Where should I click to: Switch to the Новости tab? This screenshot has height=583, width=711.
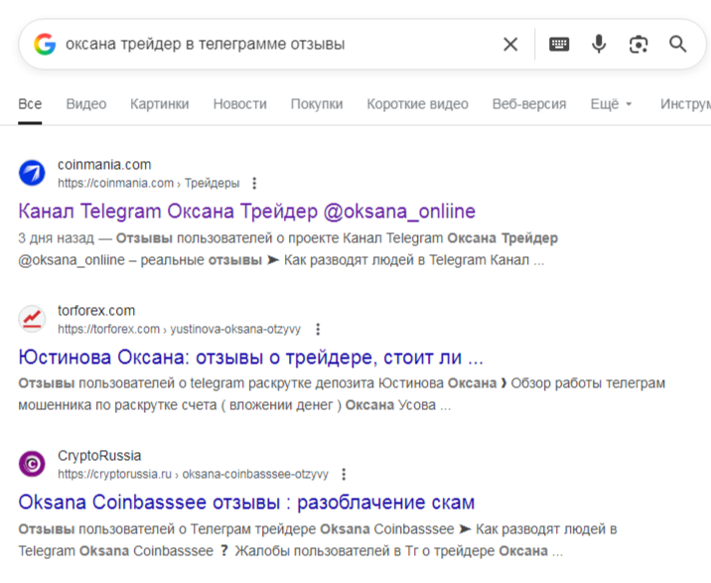[240, 104]
